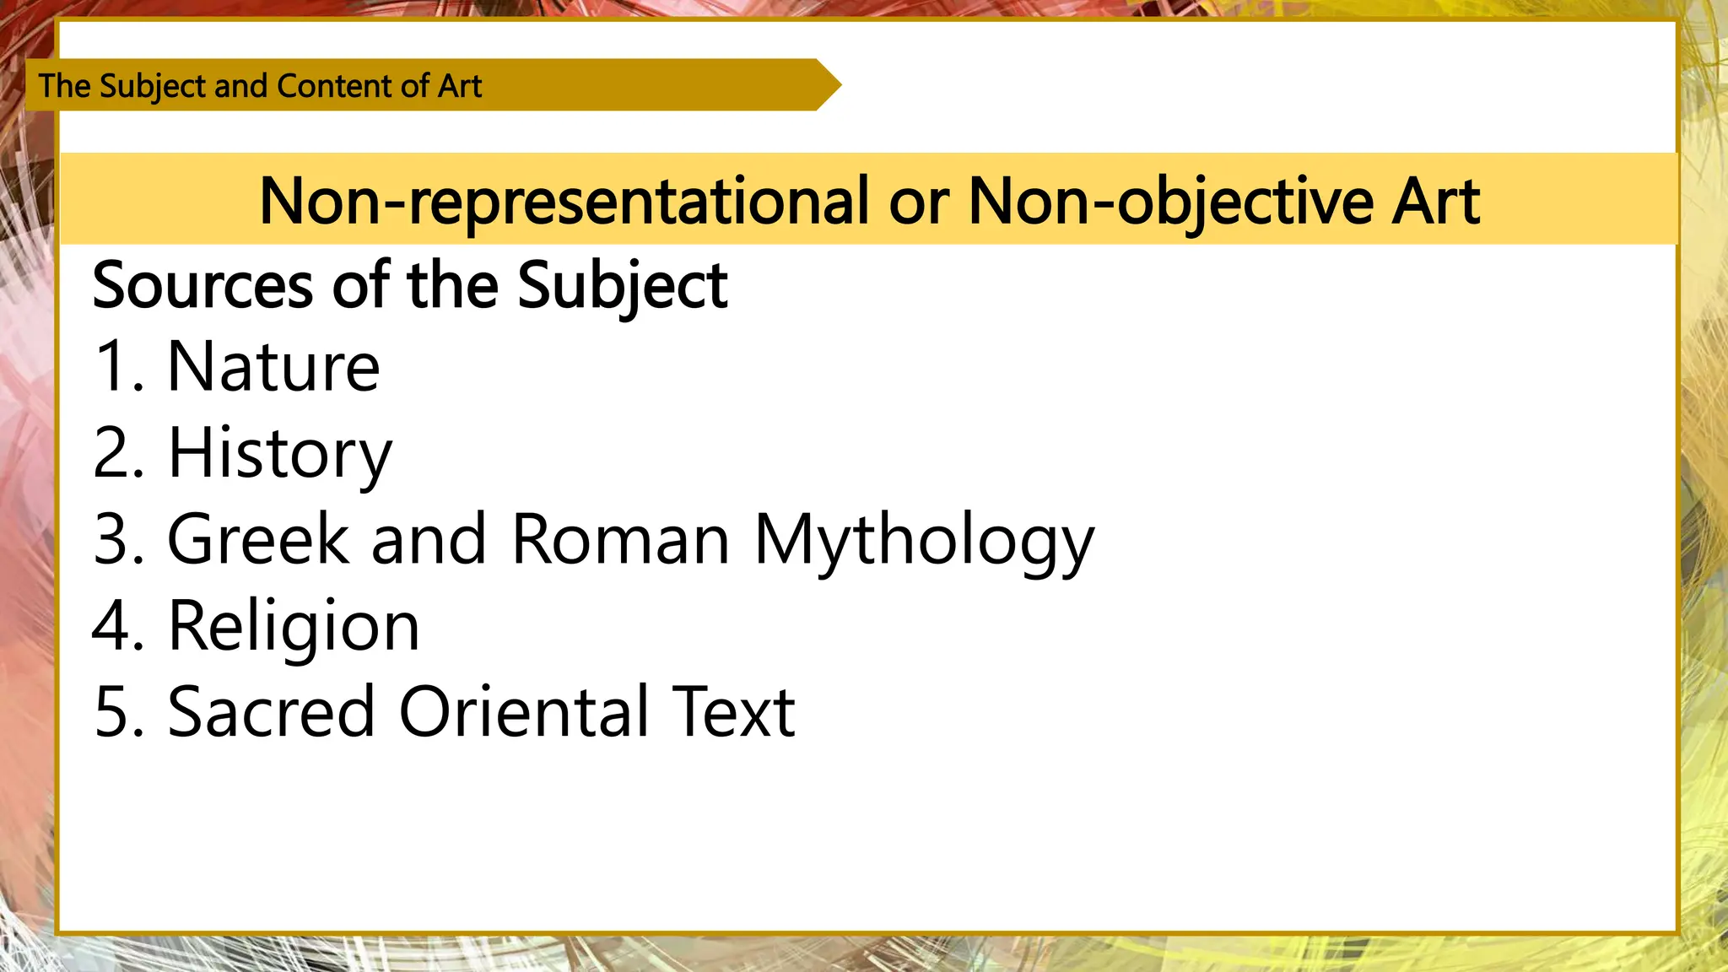Image resolution: width=1728 pixels, height=972 pixels.
Task: Click the word 'Roman' in item three
Action: click(621, 538)
